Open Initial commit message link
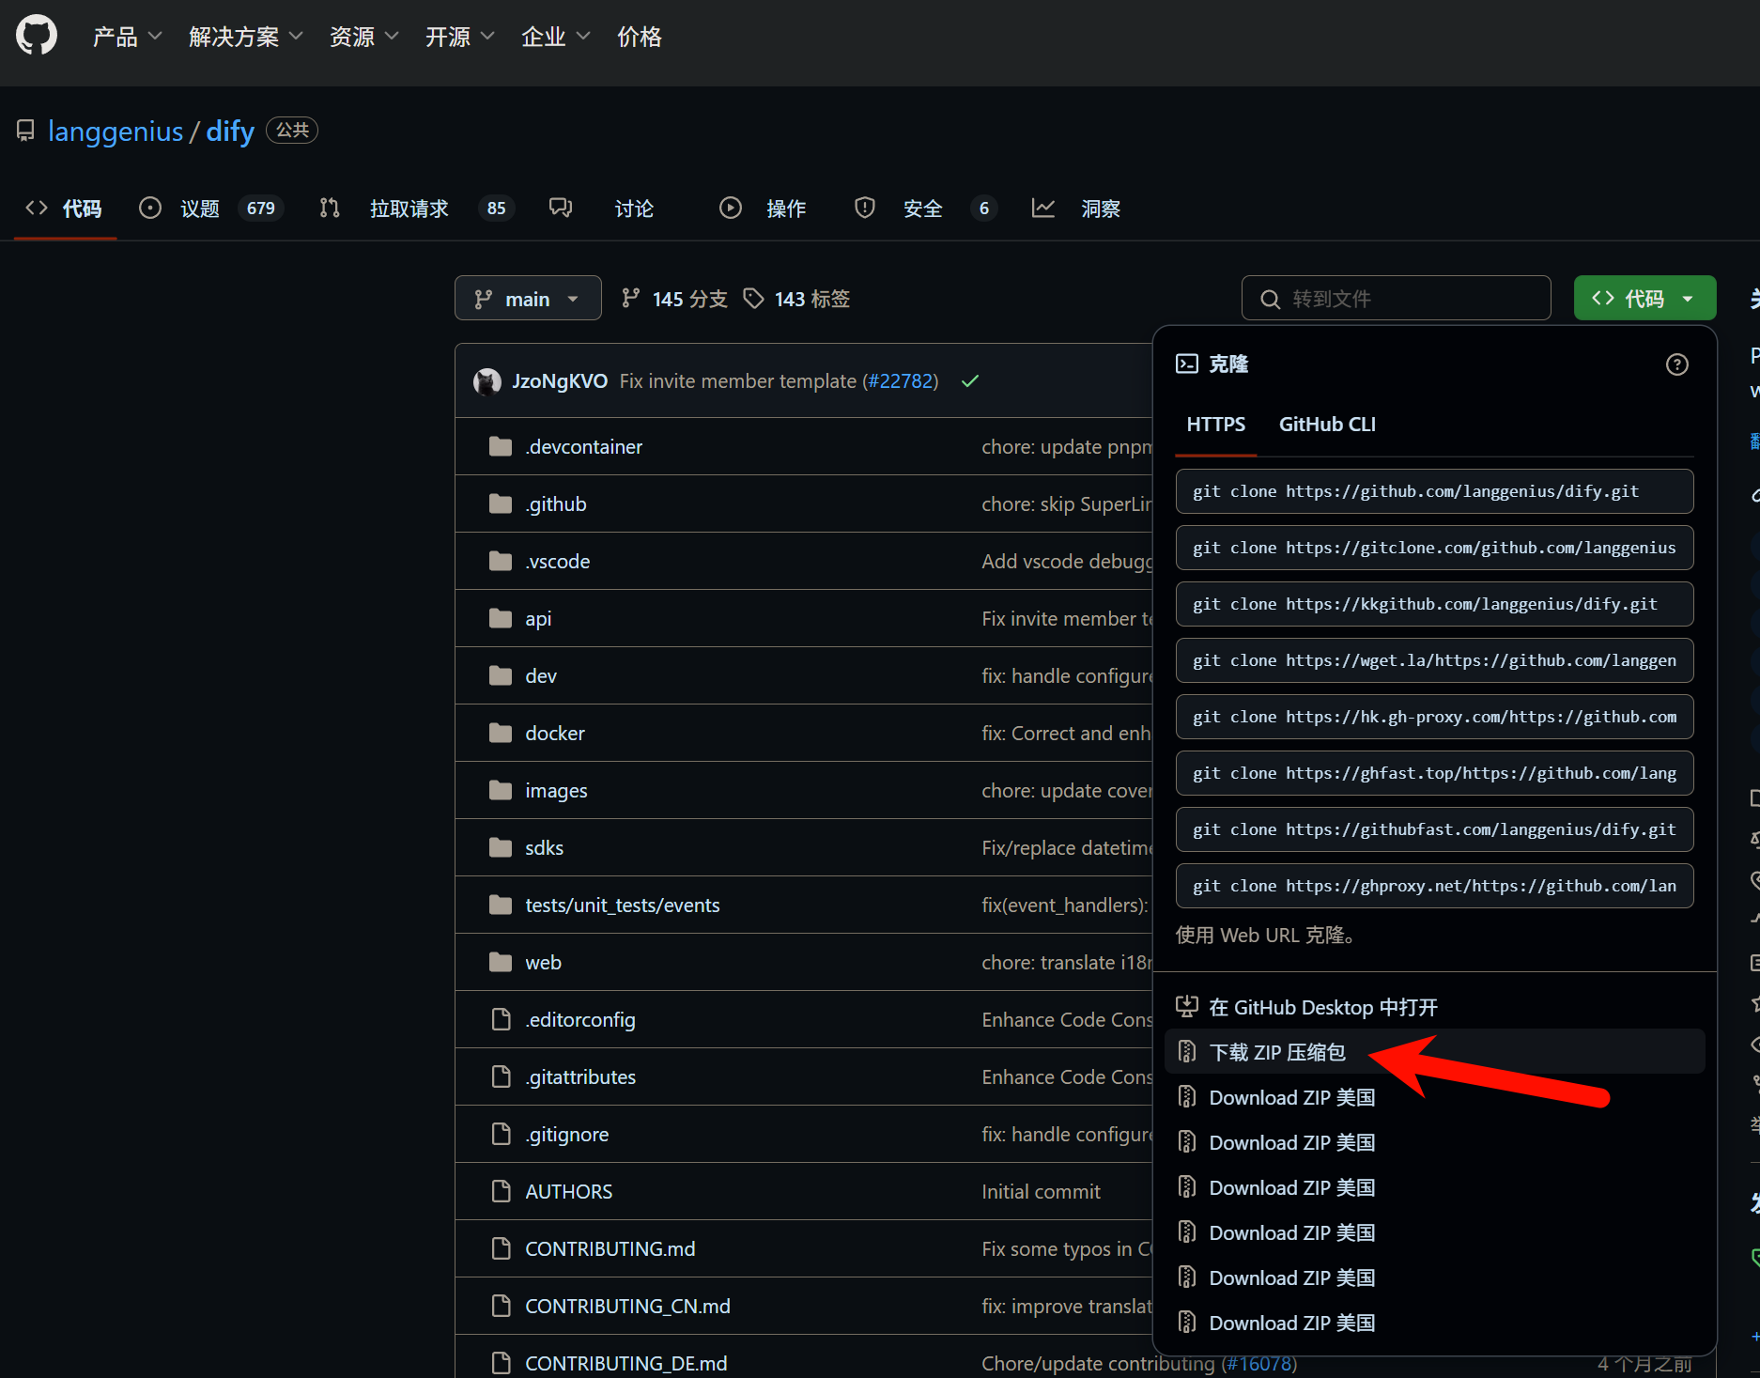 pyautogui.click(x=1041, y=1192)
